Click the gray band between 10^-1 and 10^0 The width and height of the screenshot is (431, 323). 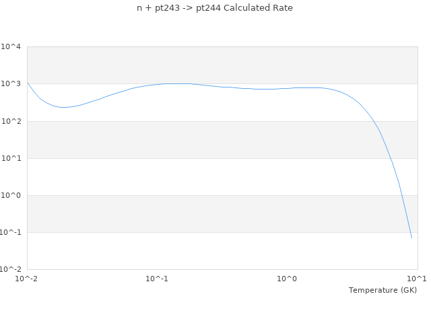pyautogui.click(x=222, y=213)
